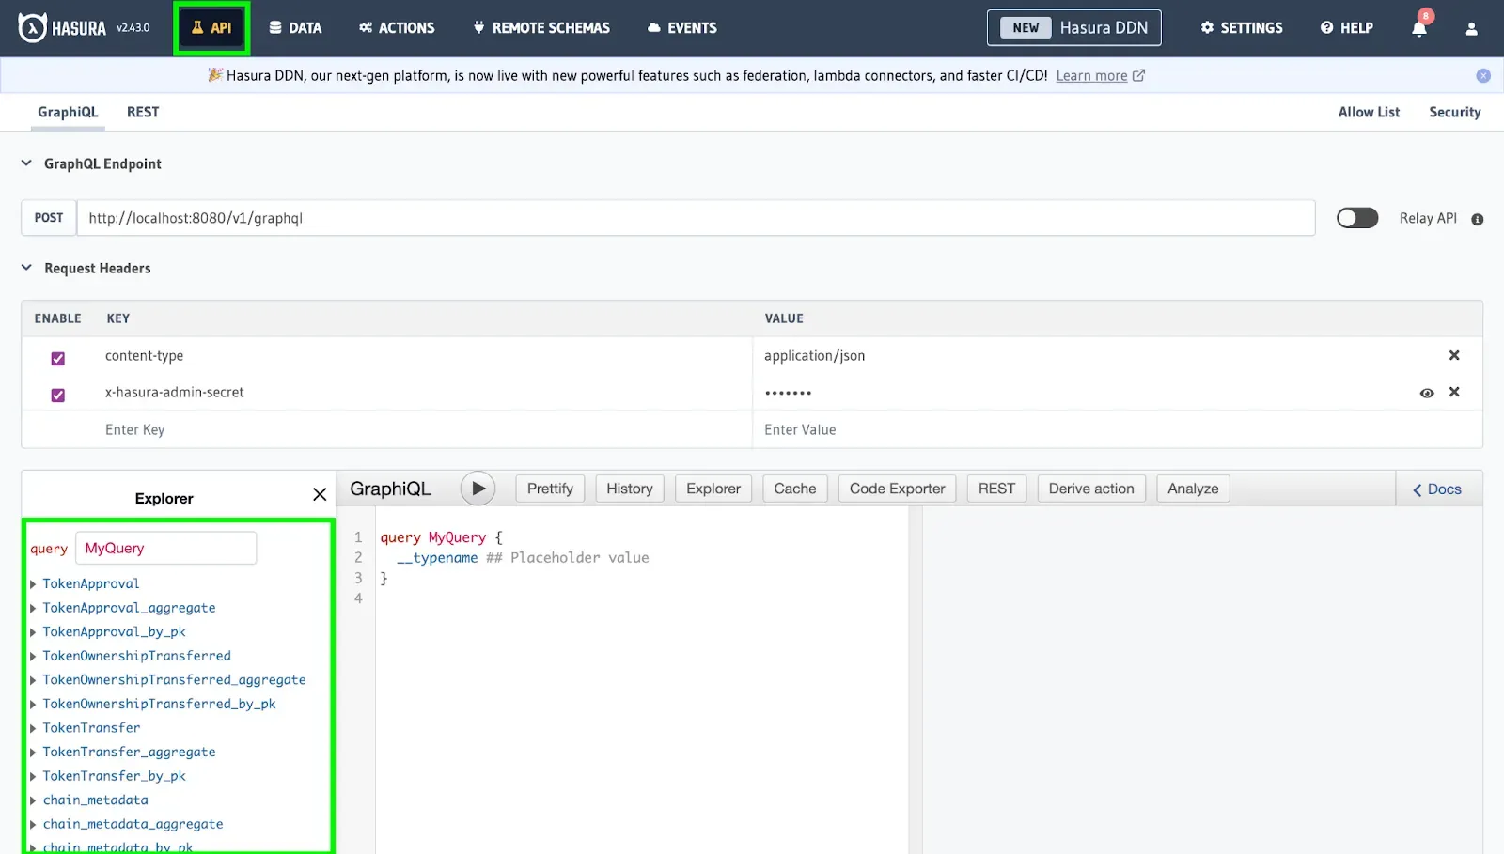Expand the TokenTransfer tree node
Image resolution: width=1504 pixels, height=854 pixels.
[34, 728]
